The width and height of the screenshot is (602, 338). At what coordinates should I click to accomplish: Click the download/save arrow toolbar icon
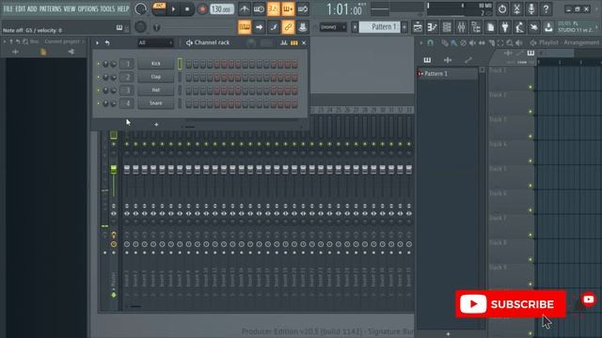pos(548,27)
